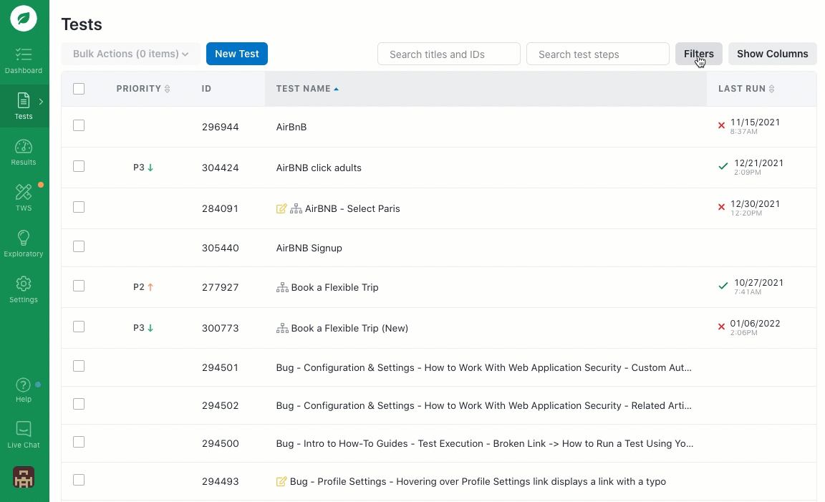Check the box for test 294502
This screenshot has width=825, height=502.
click(x=79, y=404)
